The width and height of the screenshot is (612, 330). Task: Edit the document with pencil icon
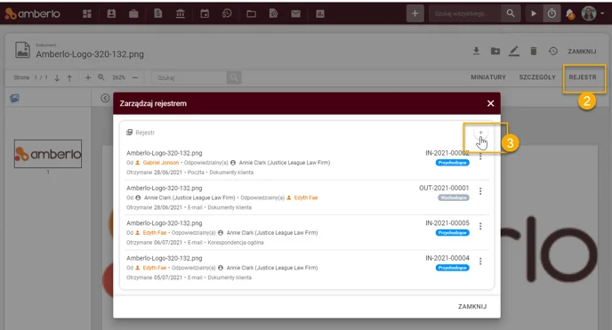[514, 51]
